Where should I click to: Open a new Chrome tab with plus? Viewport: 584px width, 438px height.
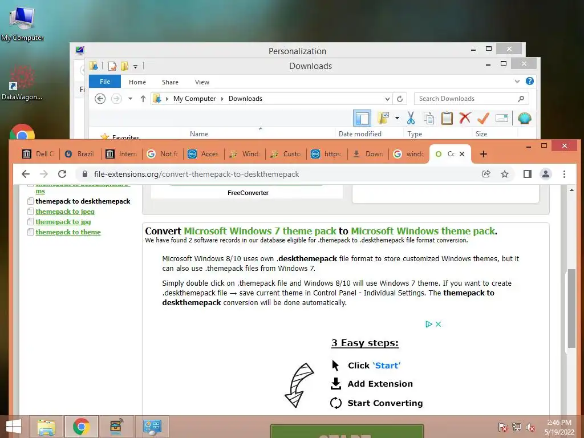[484, 154]
